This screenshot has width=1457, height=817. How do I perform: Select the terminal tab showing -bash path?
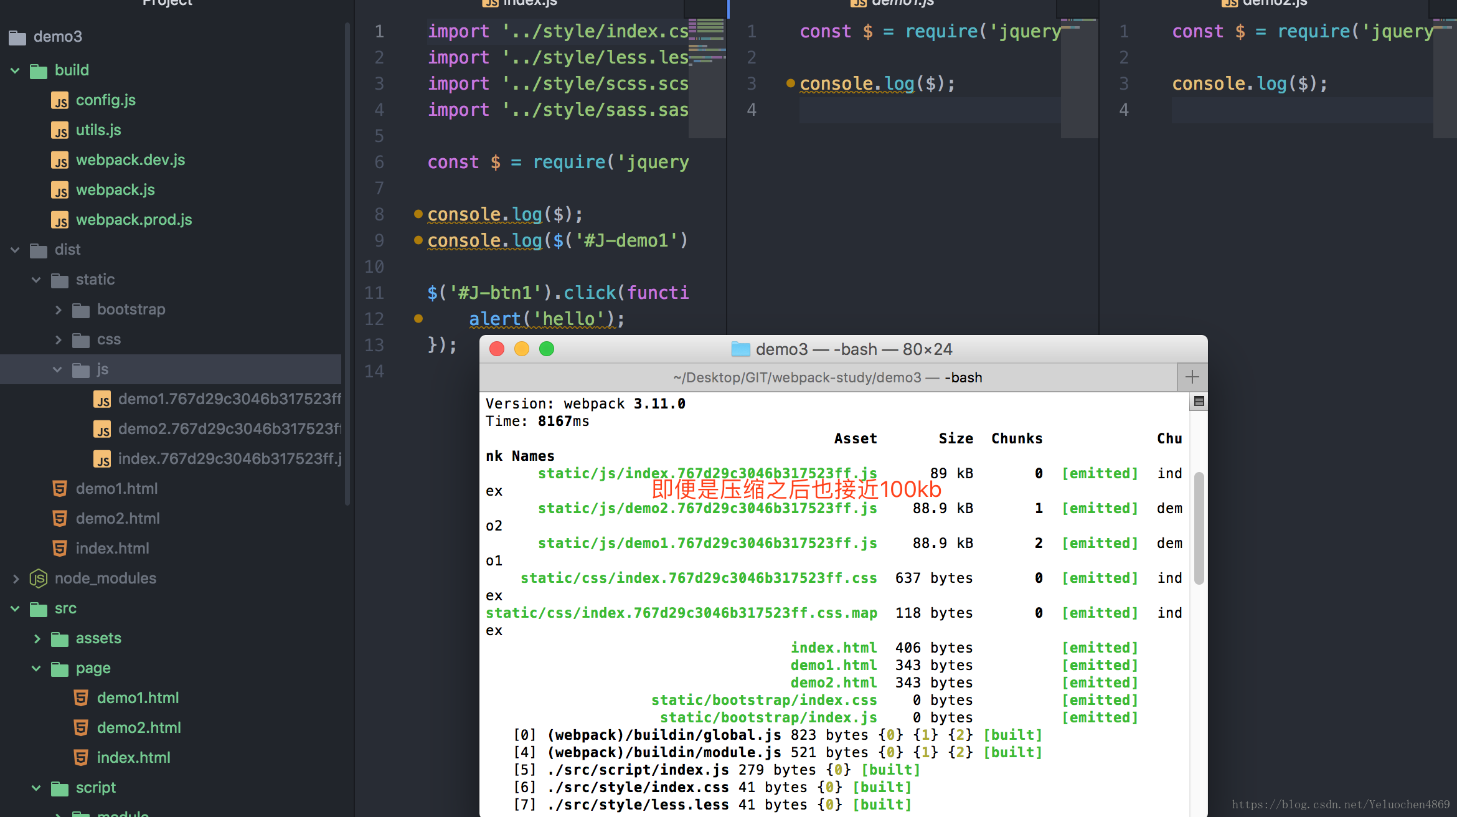827,377
